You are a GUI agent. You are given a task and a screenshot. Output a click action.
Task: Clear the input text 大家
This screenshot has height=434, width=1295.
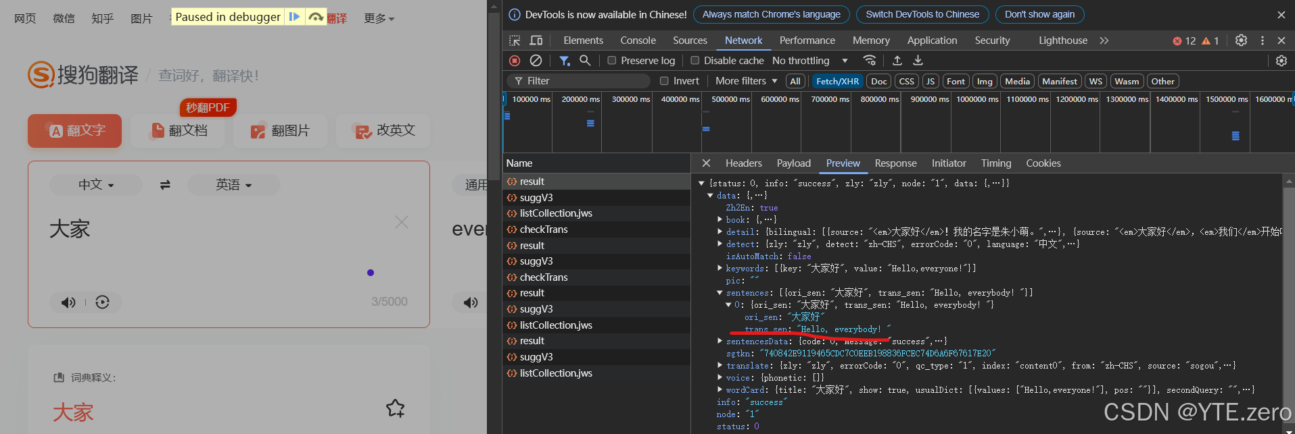tap(402, 222)
